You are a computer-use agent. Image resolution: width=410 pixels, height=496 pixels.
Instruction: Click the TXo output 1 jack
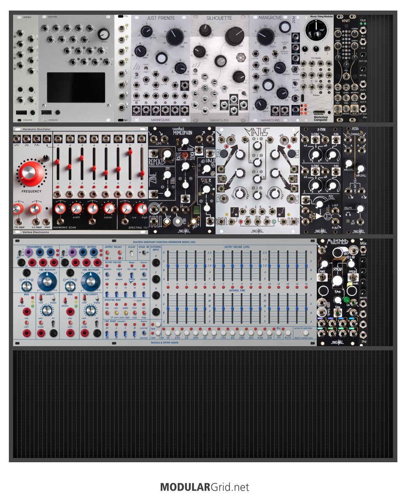(x=121, y=29)
